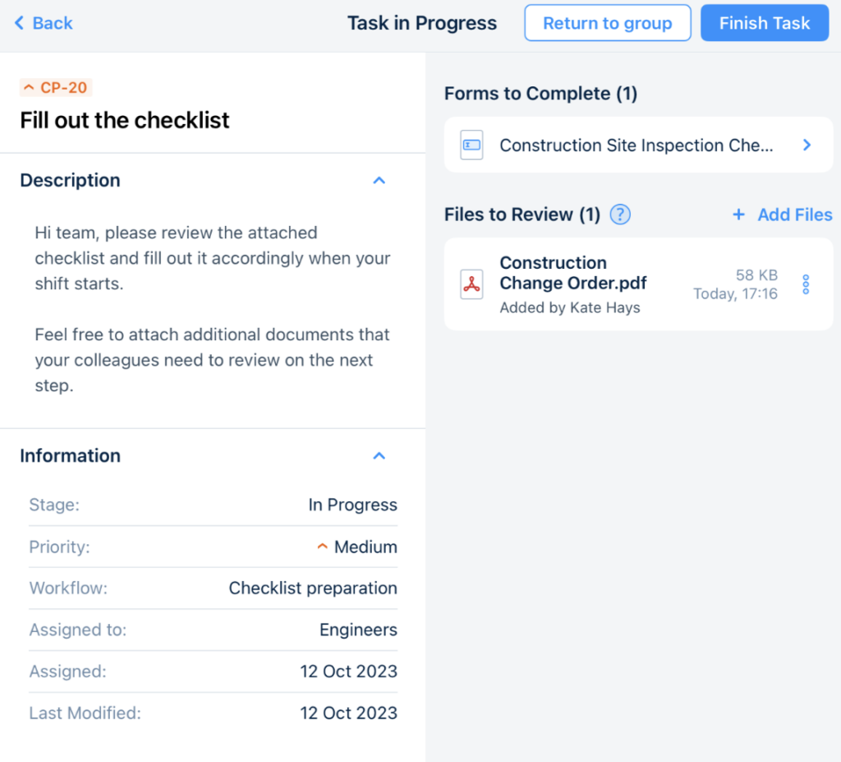Open the Construction Site Inspection form chevron
The width and height of the screenshot is (841, 762).
pos(807,145)
